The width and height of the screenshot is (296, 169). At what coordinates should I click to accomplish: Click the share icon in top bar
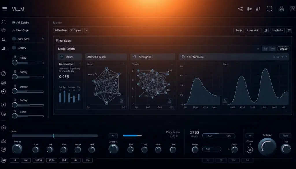pos(240,9)
